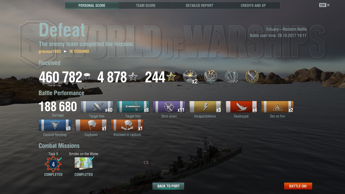Click the torpedo Target hits ribbon x8
Viewport: 345px width, 194px height.
(x=133, y=107)
